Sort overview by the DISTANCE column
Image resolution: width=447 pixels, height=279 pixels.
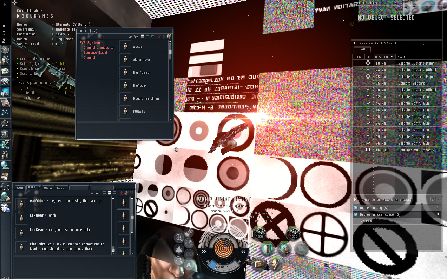pos(384,57)
